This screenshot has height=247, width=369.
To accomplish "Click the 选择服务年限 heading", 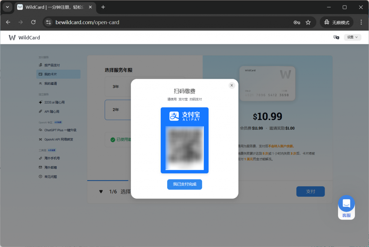I will [x=118, y=70].
